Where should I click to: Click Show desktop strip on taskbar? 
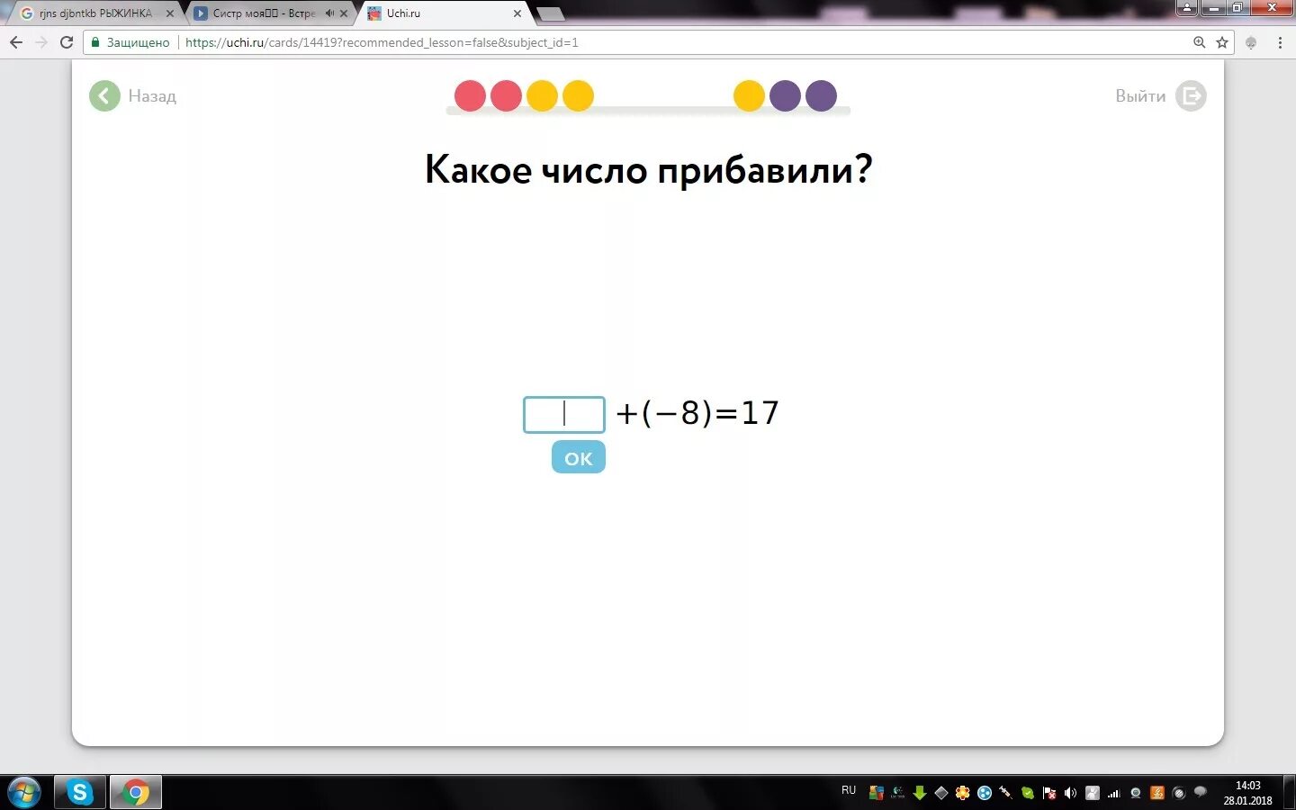click(x=1289, y=793)
